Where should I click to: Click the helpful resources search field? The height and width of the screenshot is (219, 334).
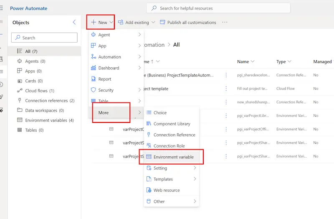pyautogui.click(x=218, y=8)
